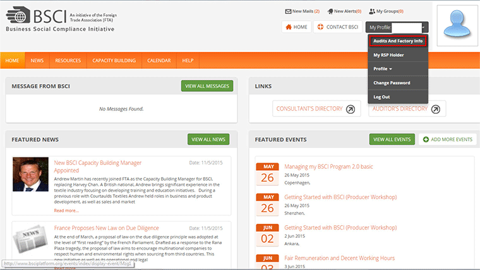The image size is (480, 270).
Task: Click the VIEW ALL EVENTS button
Action: [392, 140]
